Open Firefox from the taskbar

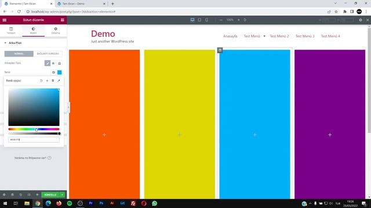[59, 203]
